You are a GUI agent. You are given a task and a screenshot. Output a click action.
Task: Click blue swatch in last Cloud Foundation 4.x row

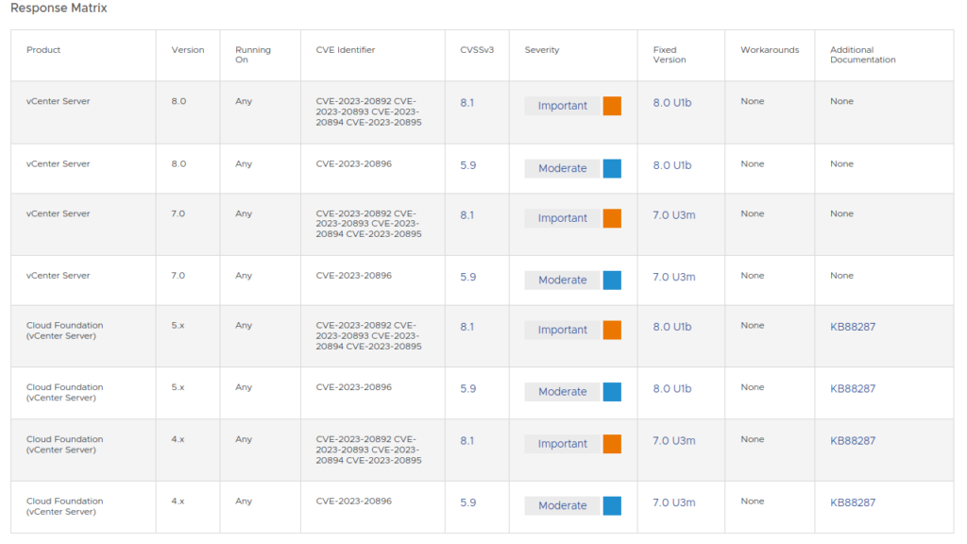(612, 506)
